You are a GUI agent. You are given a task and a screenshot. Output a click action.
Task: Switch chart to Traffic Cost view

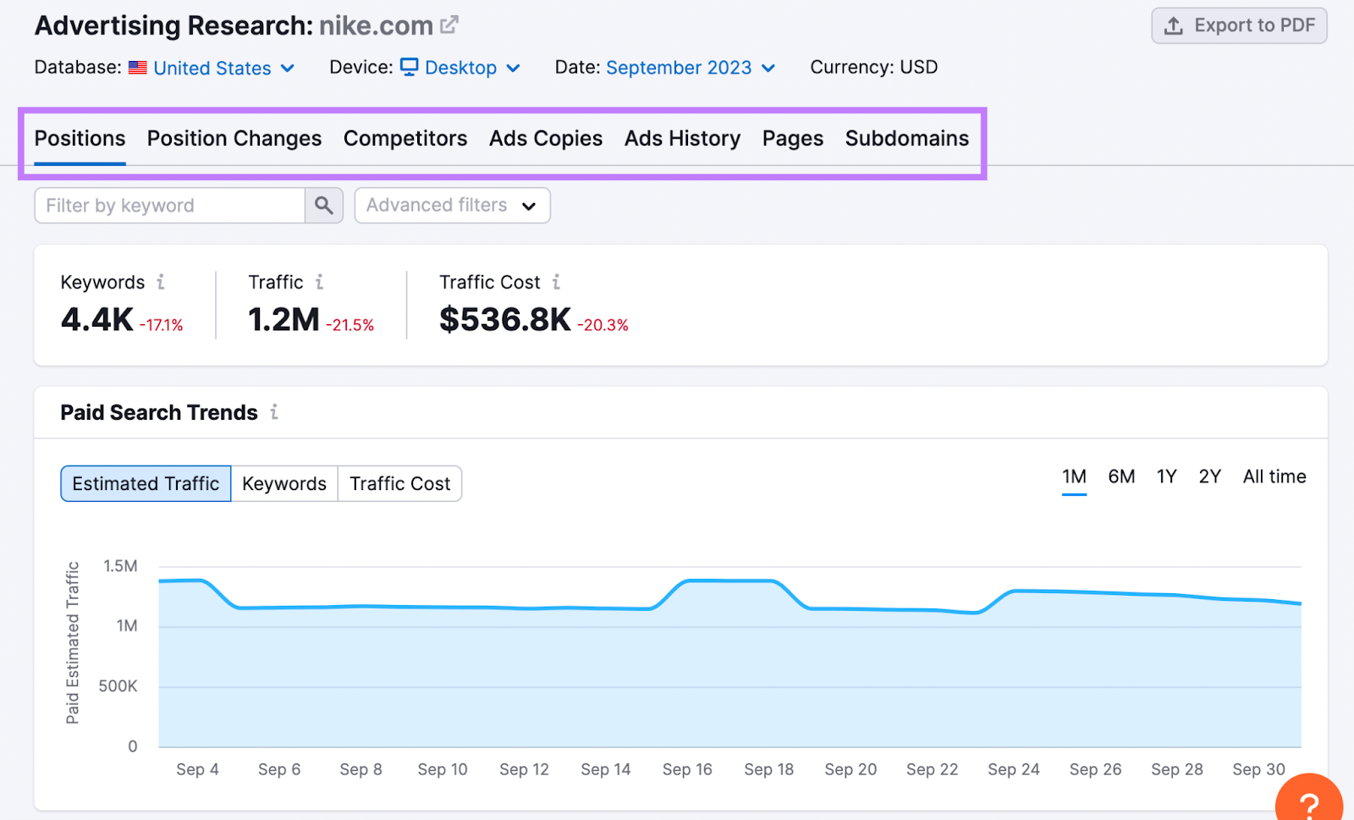coord(399,483)
